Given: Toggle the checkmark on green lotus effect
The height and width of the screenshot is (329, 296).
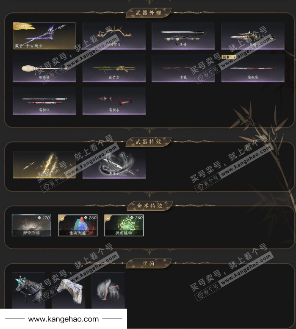Looking at the screenshot, I should (108, 218).
